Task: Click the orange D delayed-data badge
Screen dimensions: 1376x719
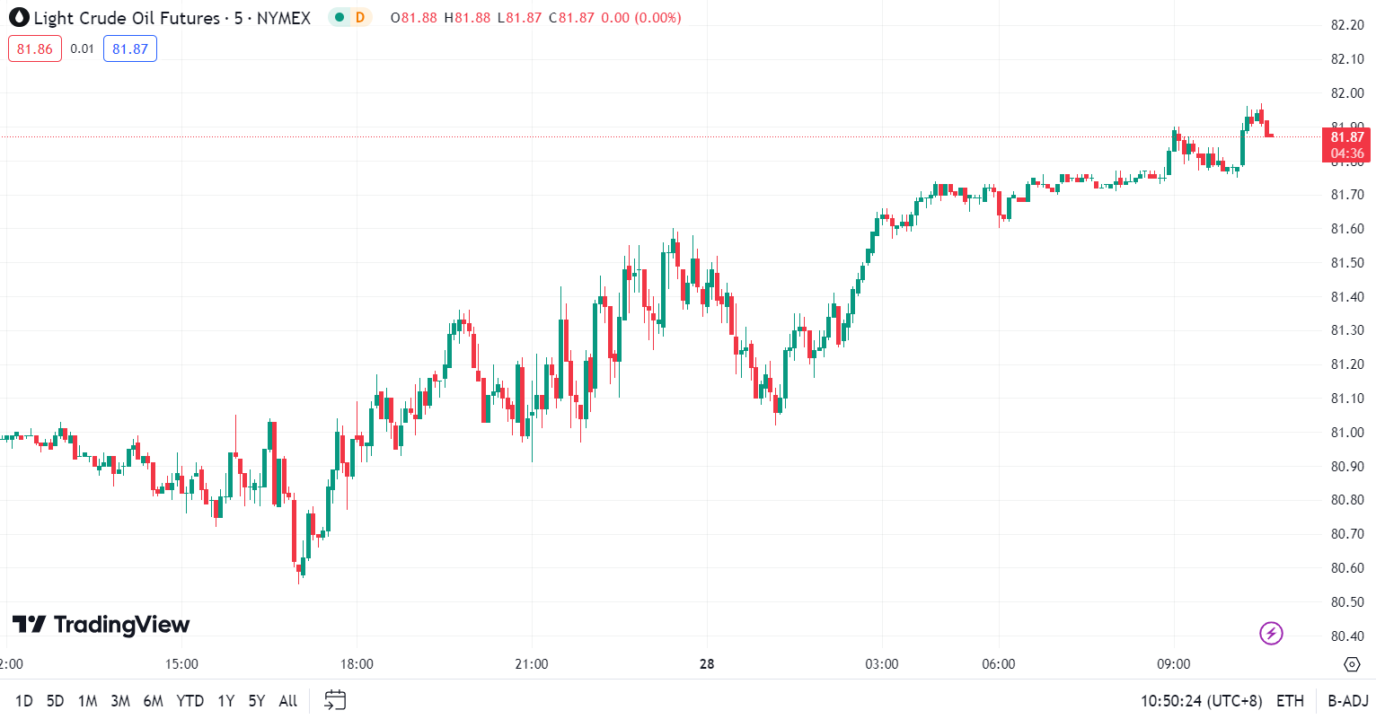Action: point(360,18)
